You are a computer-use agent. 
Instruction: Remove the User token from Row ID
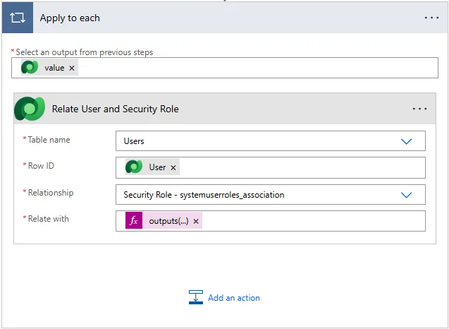(173, 167)
